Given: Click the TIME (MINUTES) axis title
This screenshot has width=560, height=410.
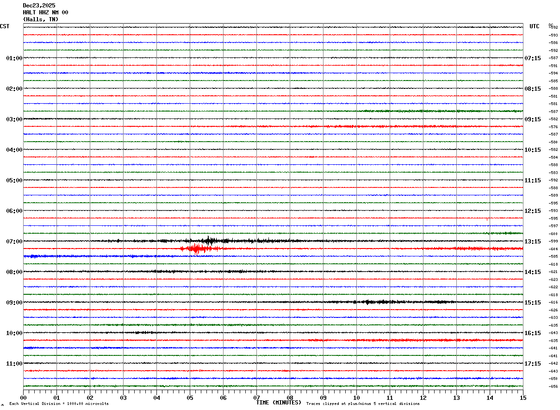Looking at the screenshot, I should click(x=279, y=403).
